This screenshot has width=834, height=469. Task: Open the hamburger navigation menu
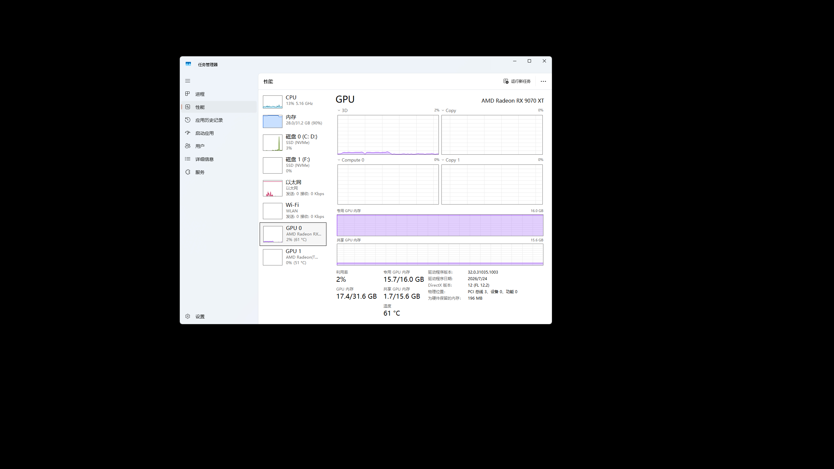(188, 81)
